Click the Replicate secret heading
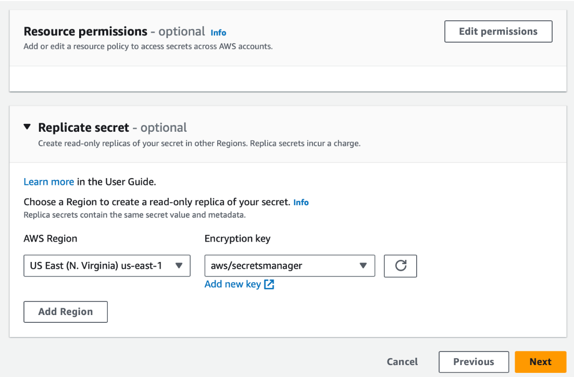 pyautogui.click(x=83, y=128)
